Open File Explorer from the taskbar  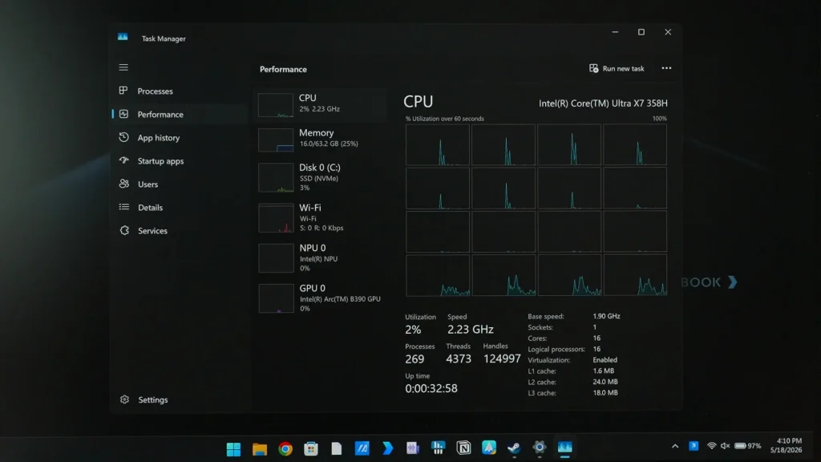tap(259, 449)
